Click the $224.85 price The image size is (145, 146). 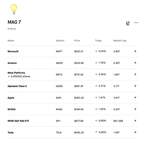point(79,63)
